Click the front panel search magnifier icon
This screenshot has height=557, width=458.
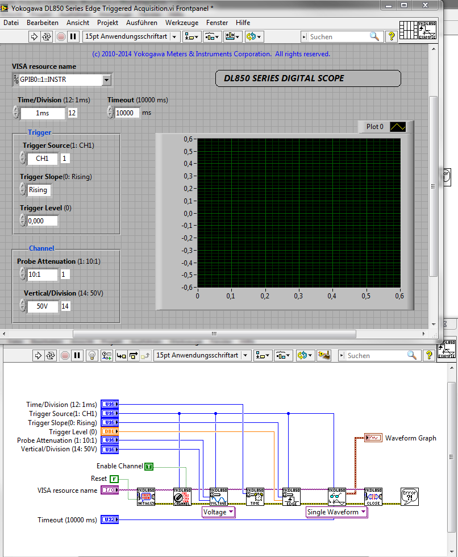pos(374,36)
